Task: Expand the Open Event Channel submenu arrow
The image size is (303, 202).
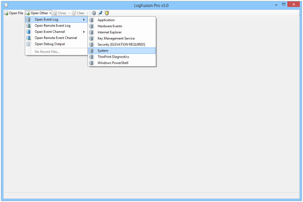Action: 84,32
